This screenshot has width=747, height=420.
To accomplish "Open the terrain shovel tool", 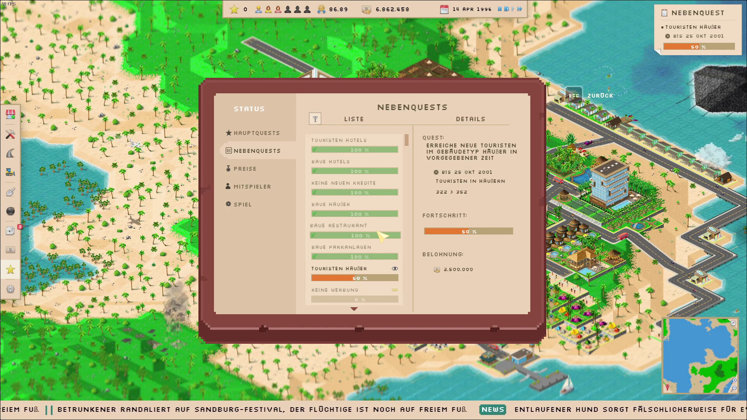I will pos(11,192).
